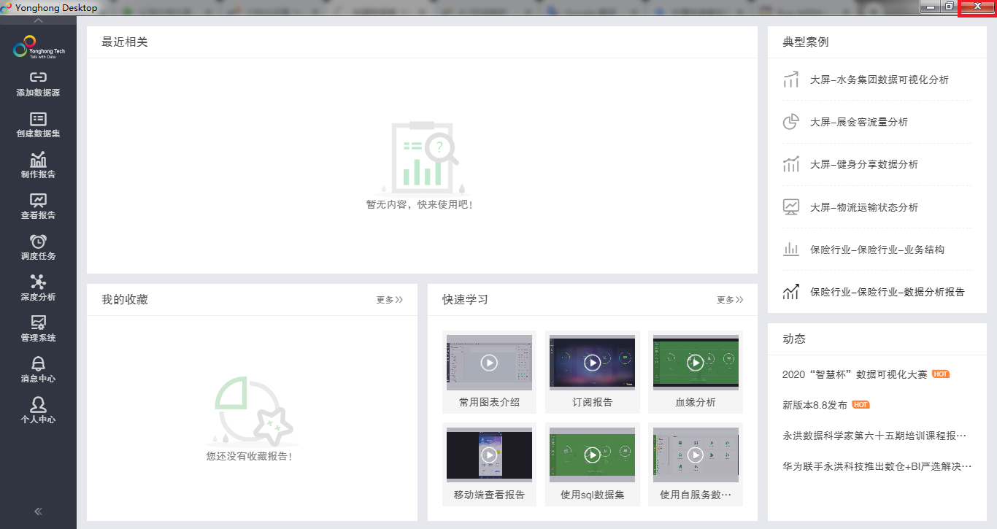Image resolution: width=997 pixels, height=529 pixels.
Task: Open the 2020“智慧杯”数据可视化大赛 news link
Action: click(855, 374)
